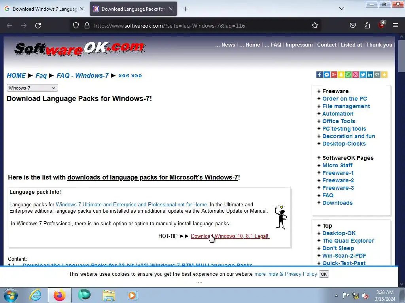Screen dimensions: 405x303
Task: Select the Download Language Packs tab
Action: pos(133,9)
